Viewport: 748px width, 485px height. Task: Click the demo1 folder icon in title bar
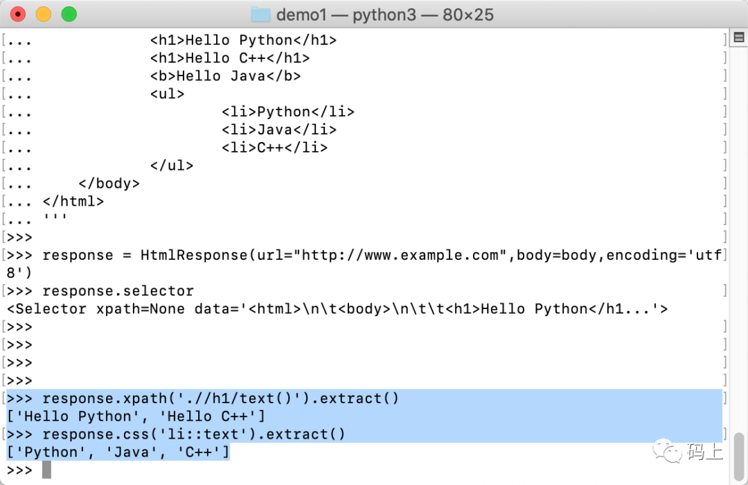(260, 15)
